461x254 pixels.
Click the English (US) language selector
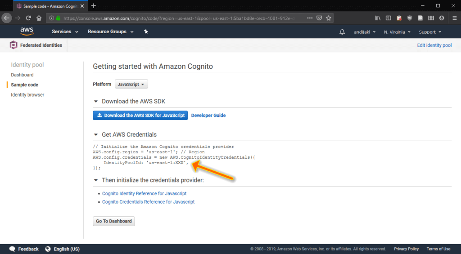click(67, 249)
